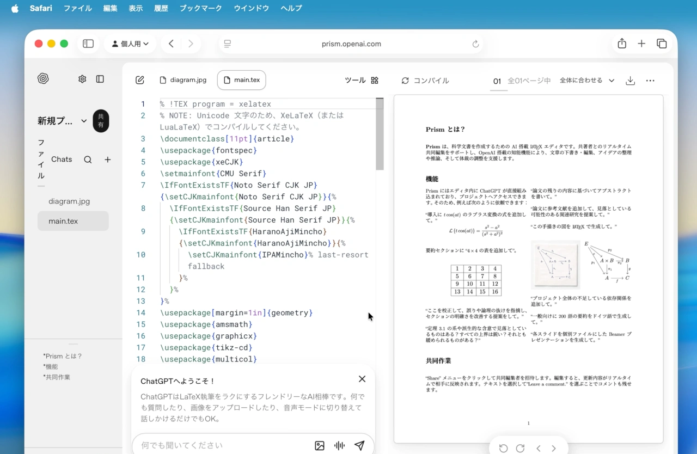Create a new document with the pencil icon
This screenshot has width=697, height=454.
pyautogui.click(x=139, y=79)
